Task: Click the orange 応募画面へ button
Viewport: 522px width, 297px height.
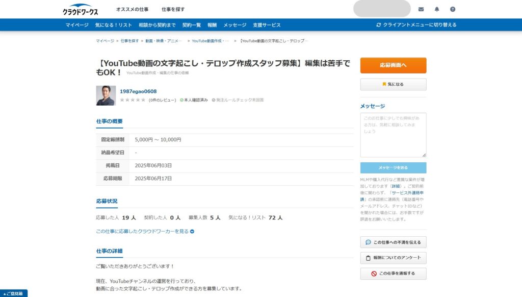Action: coord(393,65)
